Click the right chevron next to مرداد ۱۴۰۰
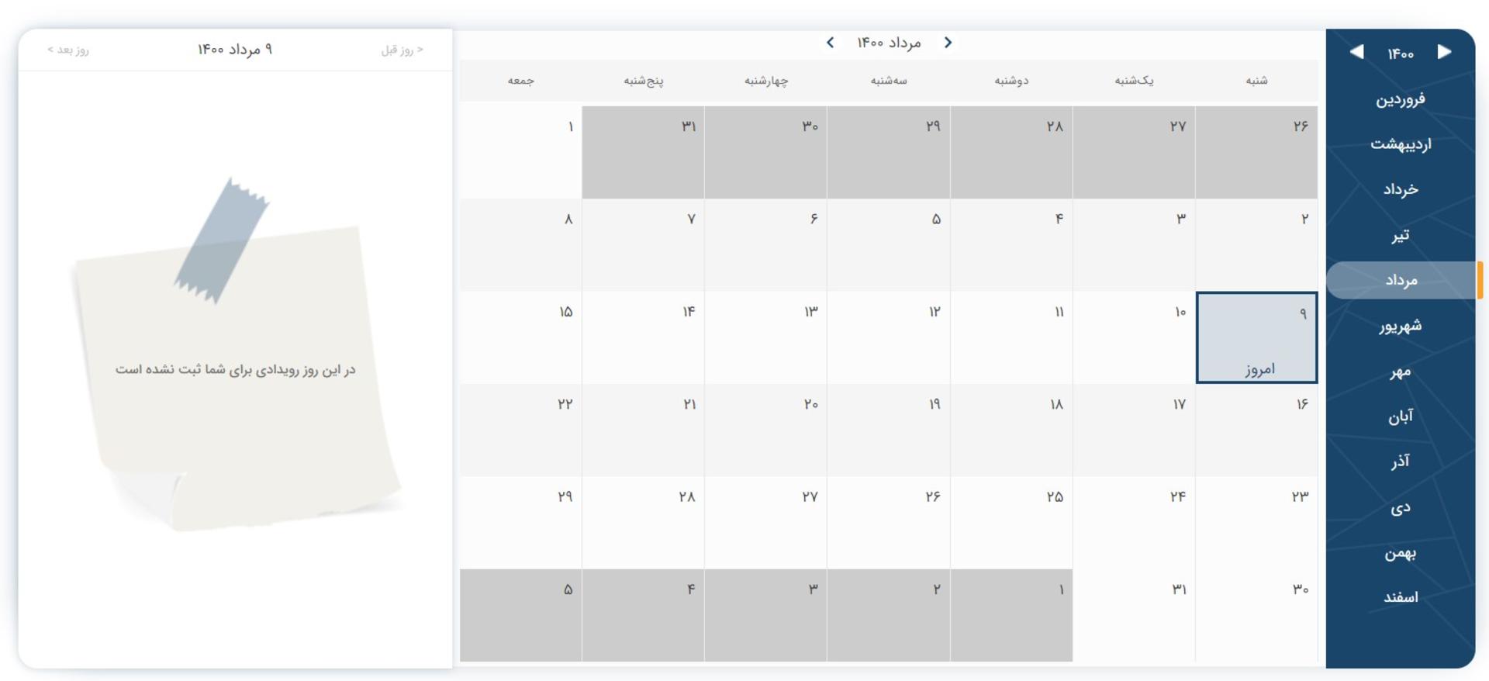Viewport: 1489px width, 681px height. coord(948,43)
